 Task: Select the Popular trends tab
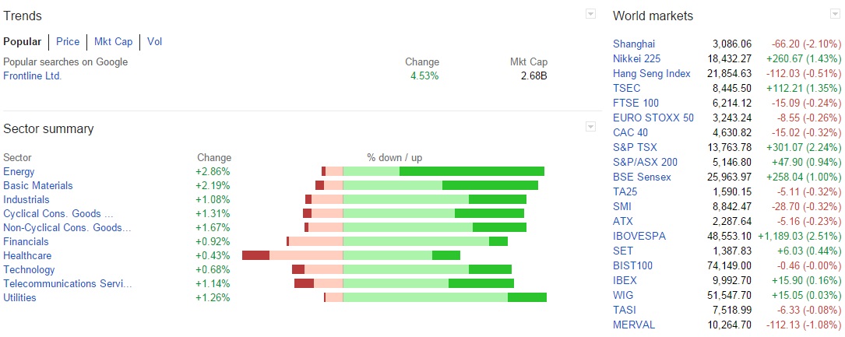tap(22, 41)
